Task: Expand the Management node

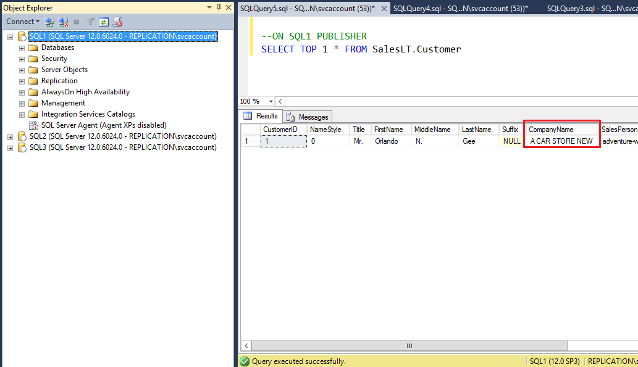Action: (22, 104)
